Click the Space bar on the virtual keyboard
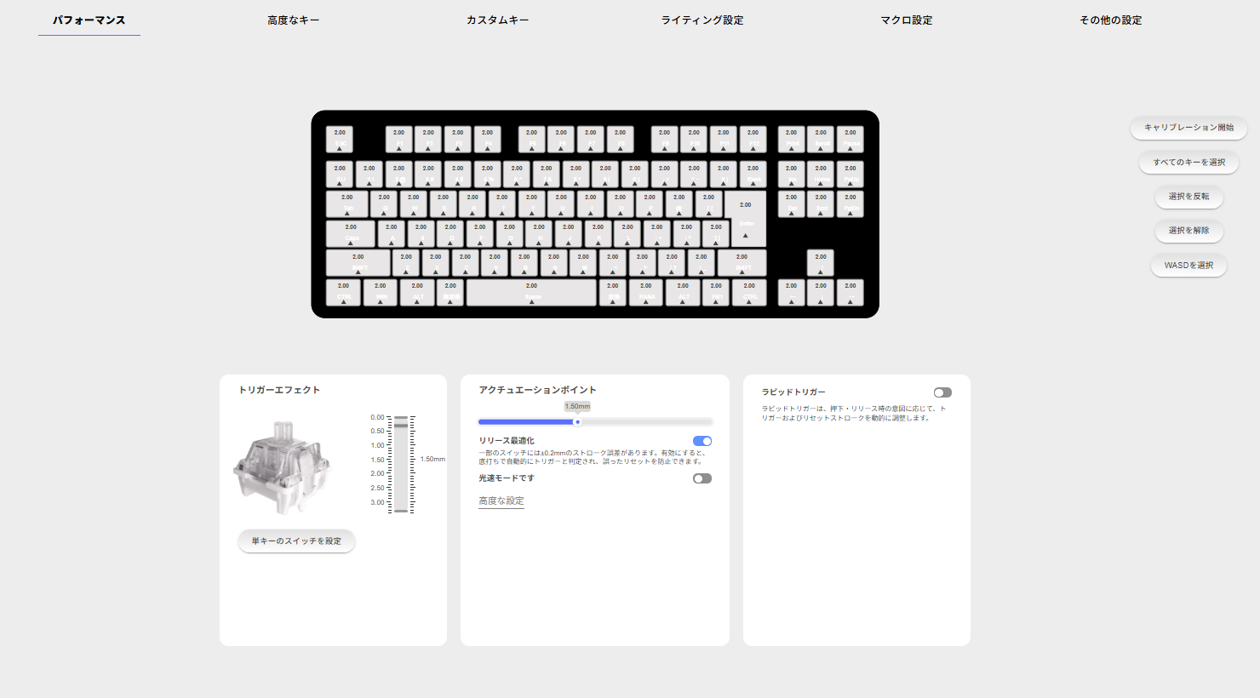This screenshot has height=698, width=1260. 530,292
